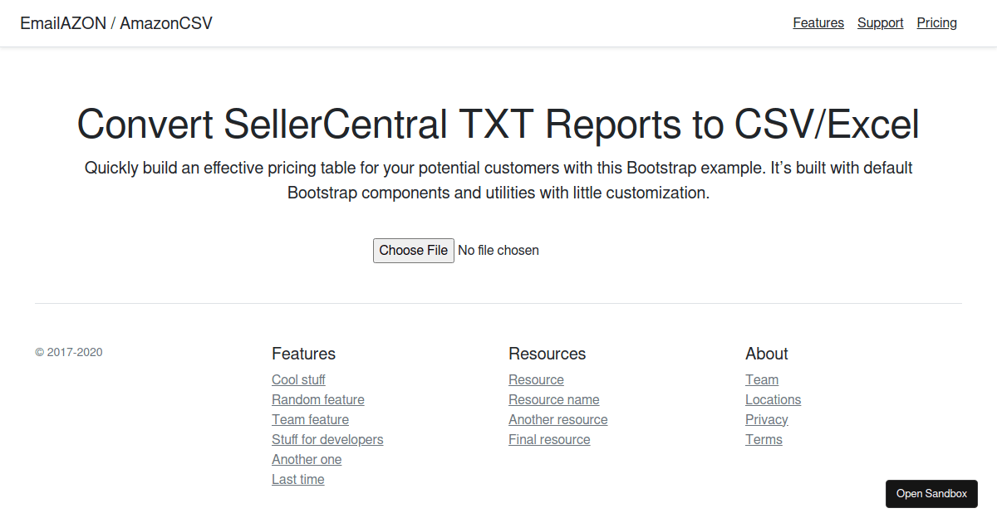
Task: Visit the Team link under About
Action: point(762,379)
